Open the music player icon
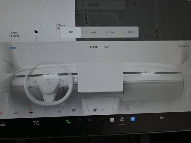This screenshot has height=143, width=191. point(80,121)
